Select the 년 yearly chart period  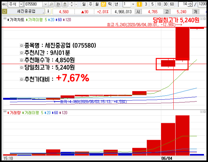(x=116, y=4)
